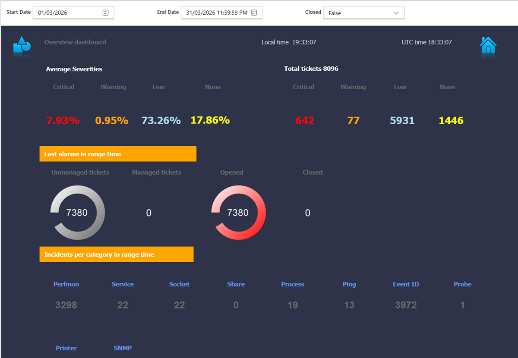Open the Start Date calendar picker icon
Screen dimensions: 518x358
(x=105, y=13)
